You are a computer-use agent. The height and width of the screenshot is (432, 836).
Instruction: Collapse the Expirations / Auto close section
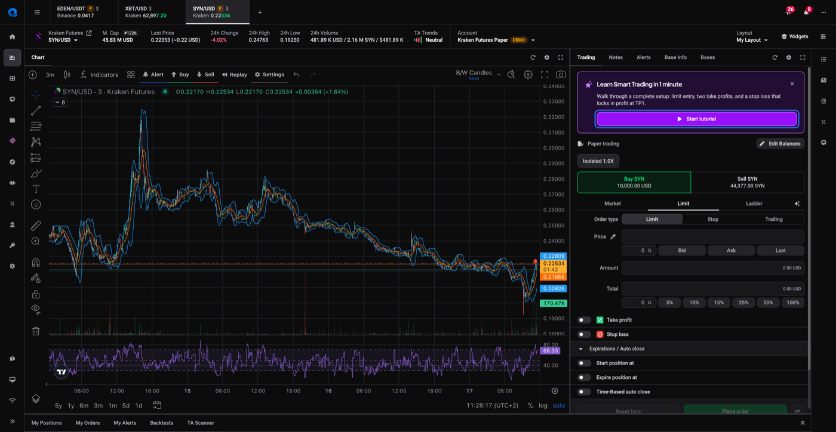point(580,348)
